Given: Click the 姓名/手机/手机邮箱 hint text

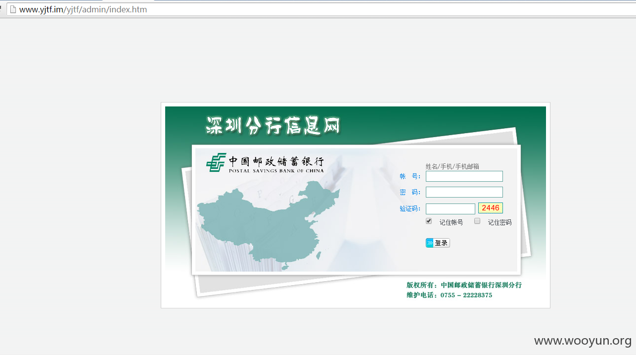Looking at the screenshot, I should (452, 166).
